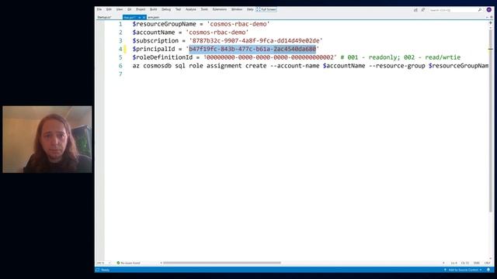Click Add to Source Control
The width and height of the screenshot is (497, 279).
click(x=463, y=270)
